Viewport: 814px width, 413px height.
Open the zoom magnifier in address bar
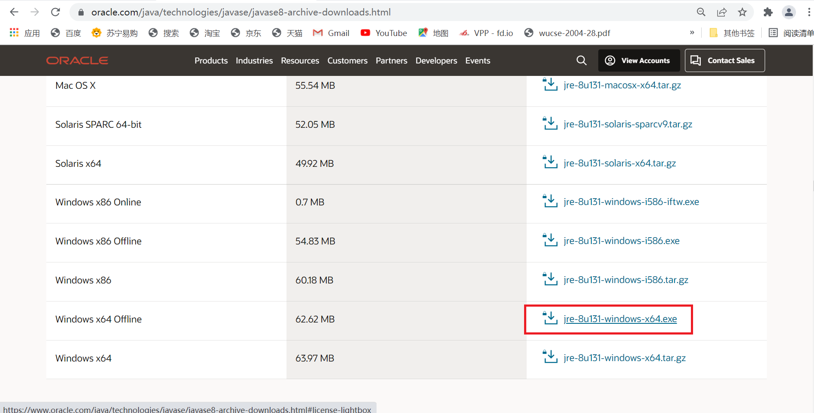click(701, 12)
